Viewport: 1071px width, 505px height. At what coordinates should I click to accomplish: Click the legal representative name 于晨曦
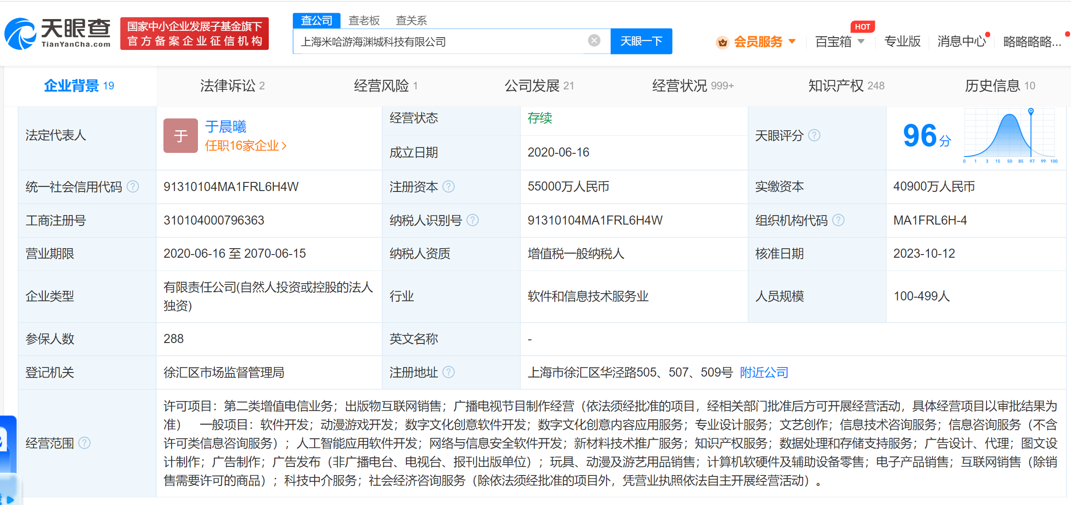point(226,126)
